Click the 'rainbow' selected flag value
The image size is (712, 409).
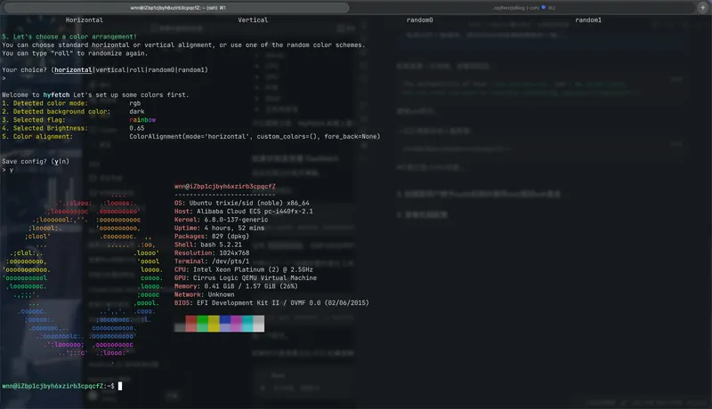[142, 120]
